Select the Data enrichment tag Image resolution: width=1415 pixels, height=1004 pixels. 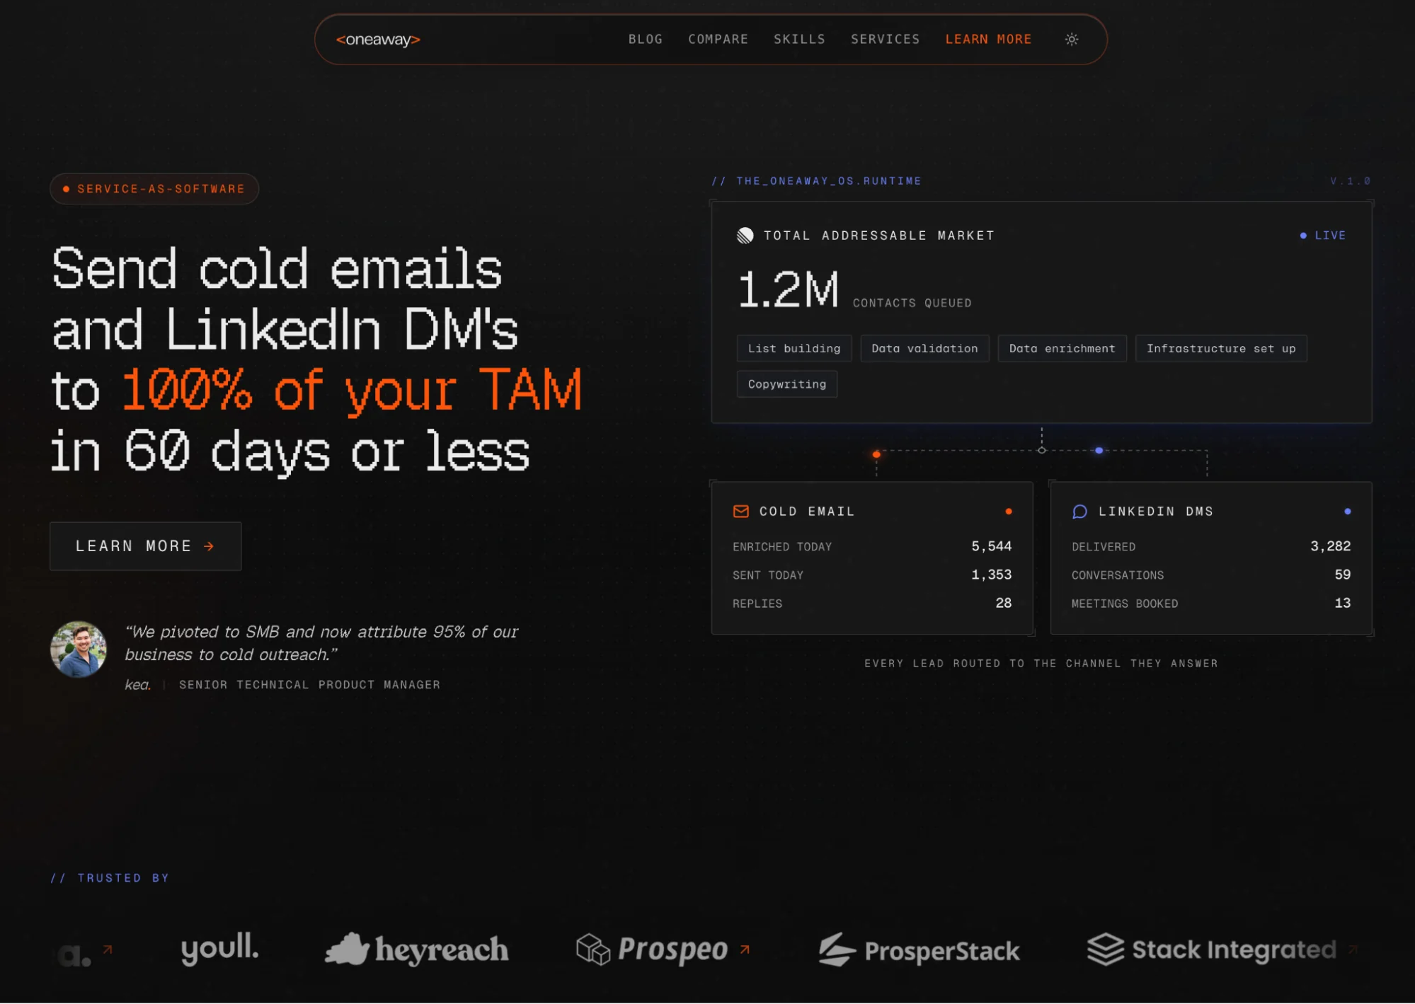point(1062,349)
